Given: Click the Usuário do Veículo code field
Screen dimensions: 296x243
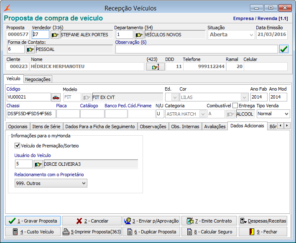Looking at the screenshot, I should 24,164.
